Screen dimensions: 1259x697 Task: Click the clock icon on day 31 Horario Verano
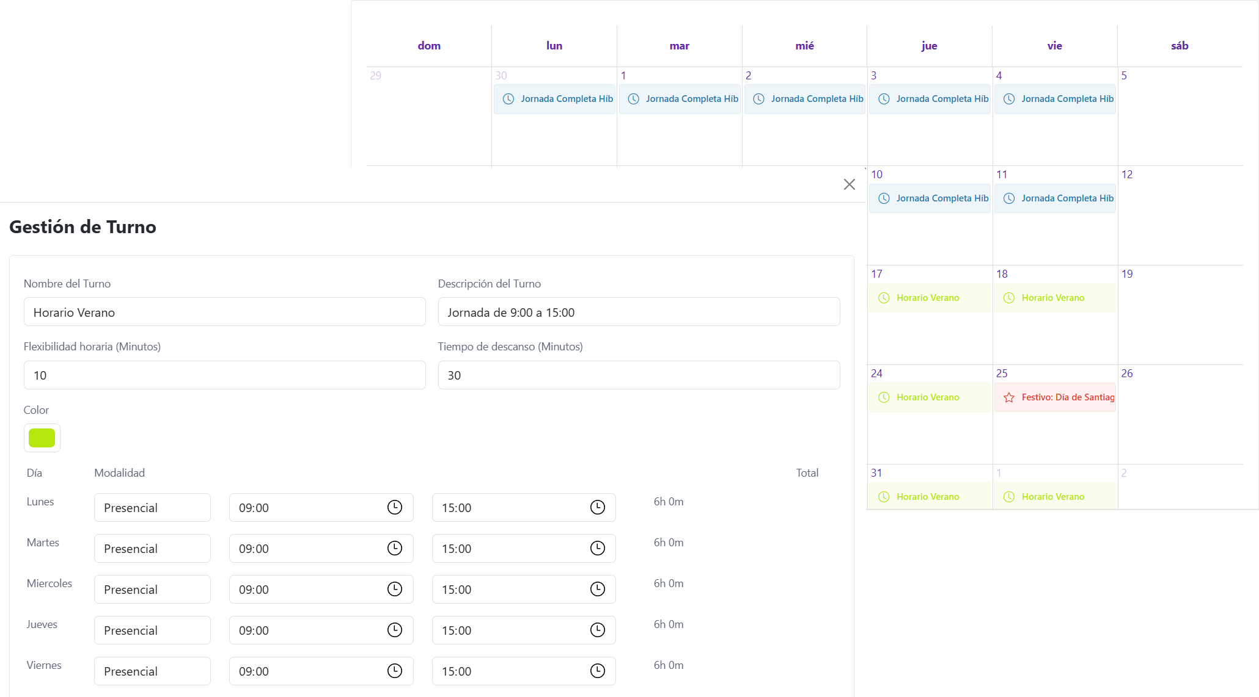[884, 497]
